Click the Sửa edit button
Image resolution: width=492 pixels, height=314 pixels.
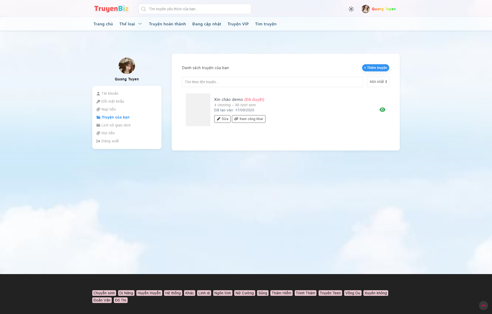click(x=222, y=119)
